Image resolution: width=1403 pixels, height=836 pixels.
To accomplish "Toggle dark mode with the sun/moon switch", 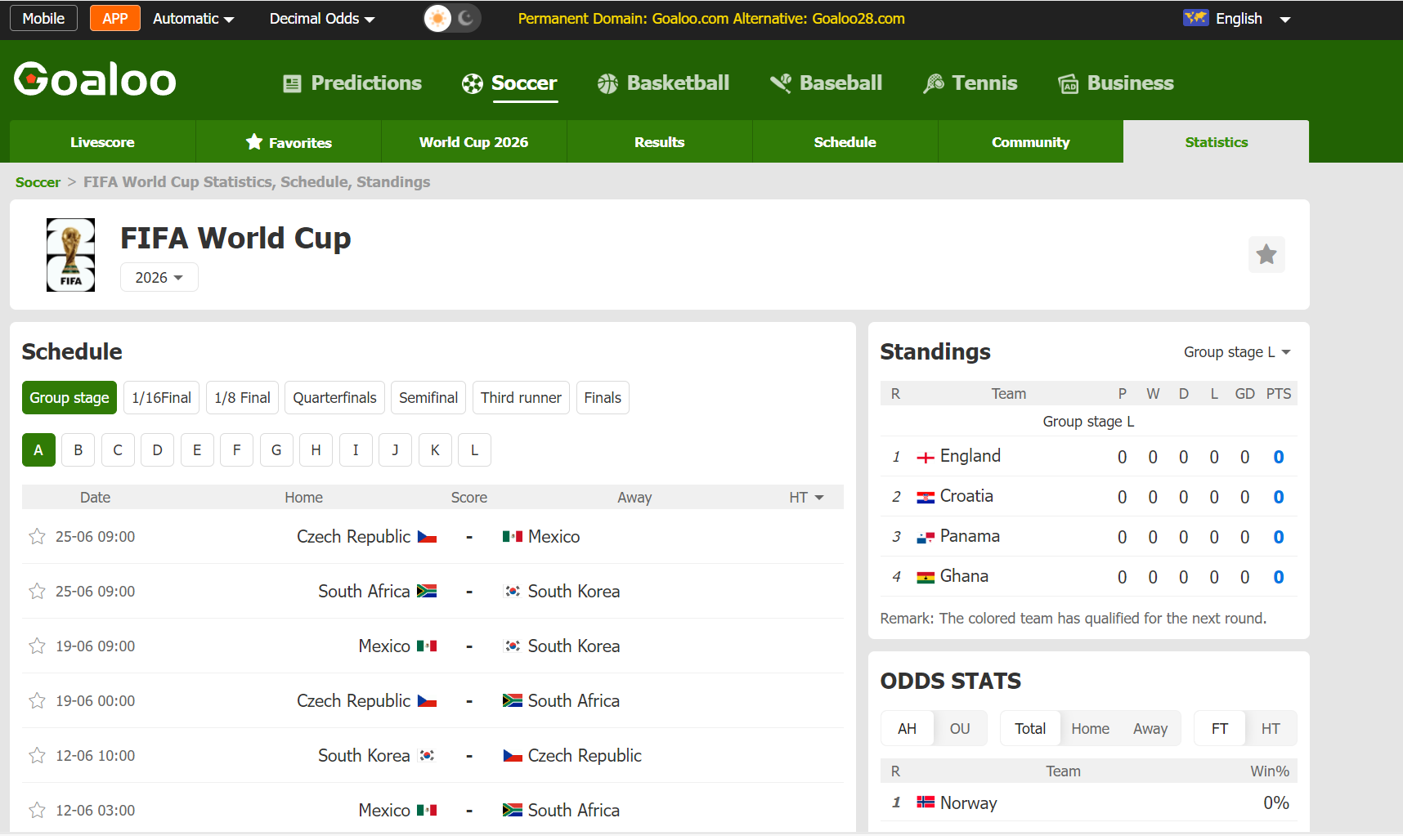I will [x=451, y=17].
